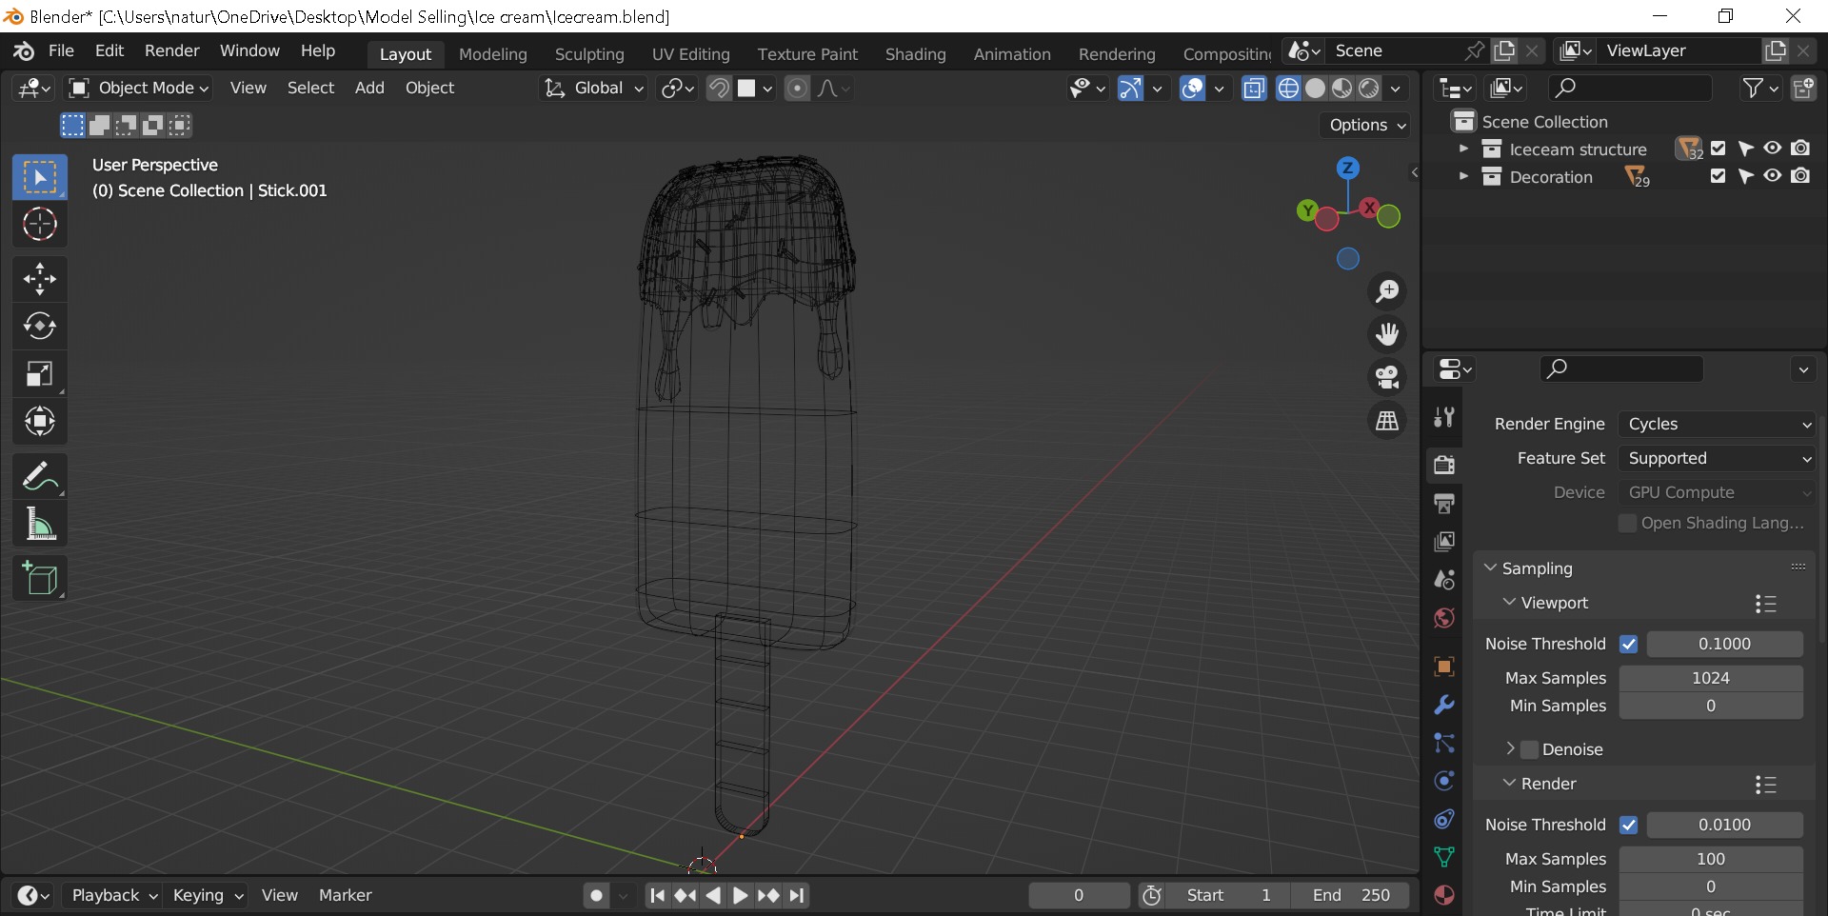Open the File menu
This screenshot has height=916, width=1828.
coord(61,51)
